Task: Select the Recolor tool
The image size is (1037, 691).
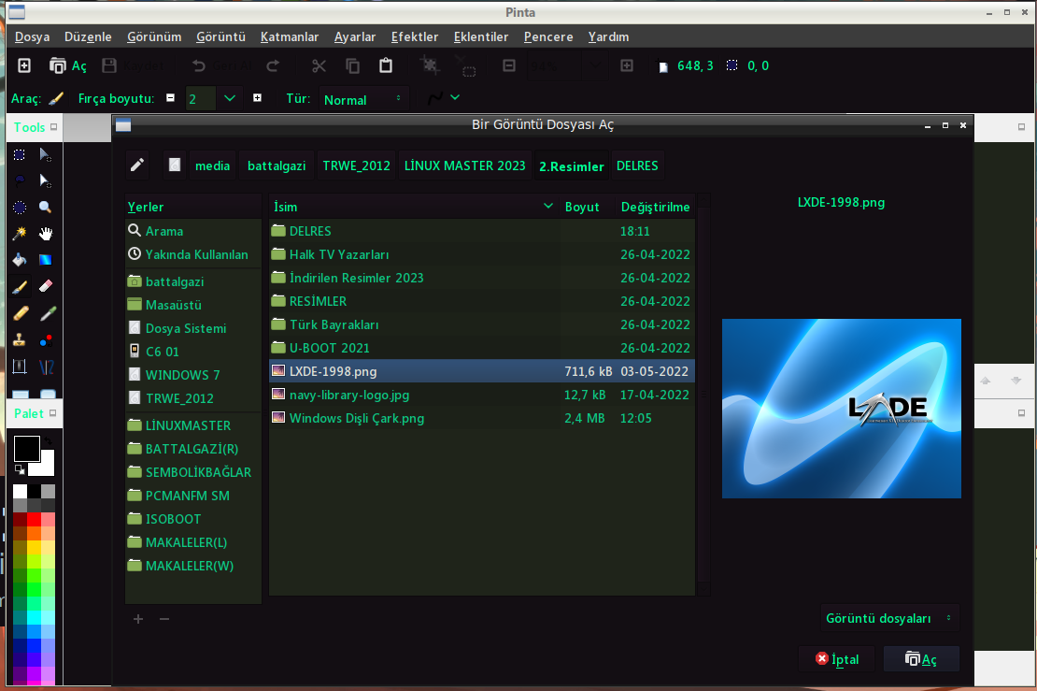Action: pyautogui.click(x=46, y=340)
